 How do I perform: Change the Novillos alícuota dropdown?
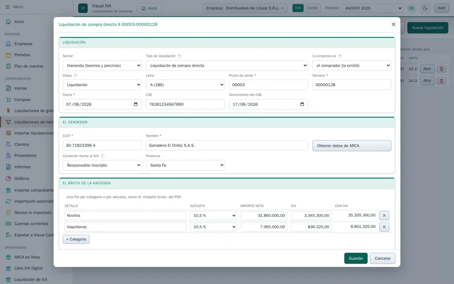tap(213, 215)
